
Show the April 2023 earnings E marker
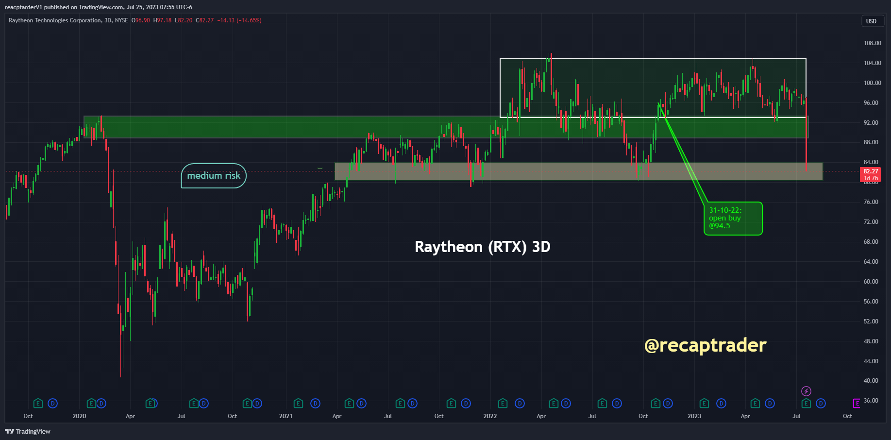(x=755, y=403)
